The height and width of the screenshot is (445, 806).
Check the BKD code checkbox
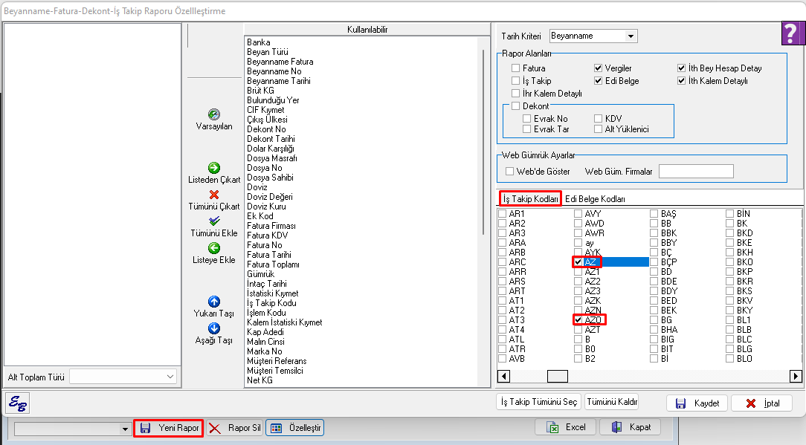(729, 233)
